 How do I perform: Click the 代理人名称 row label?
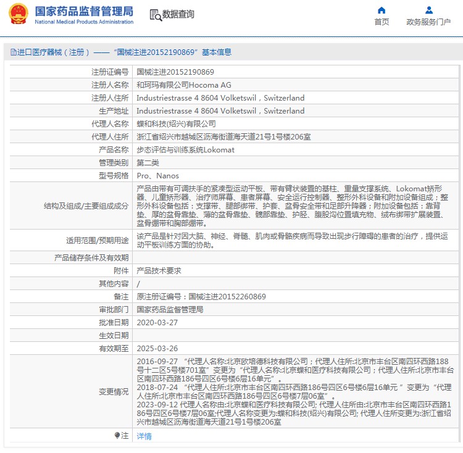110,124
